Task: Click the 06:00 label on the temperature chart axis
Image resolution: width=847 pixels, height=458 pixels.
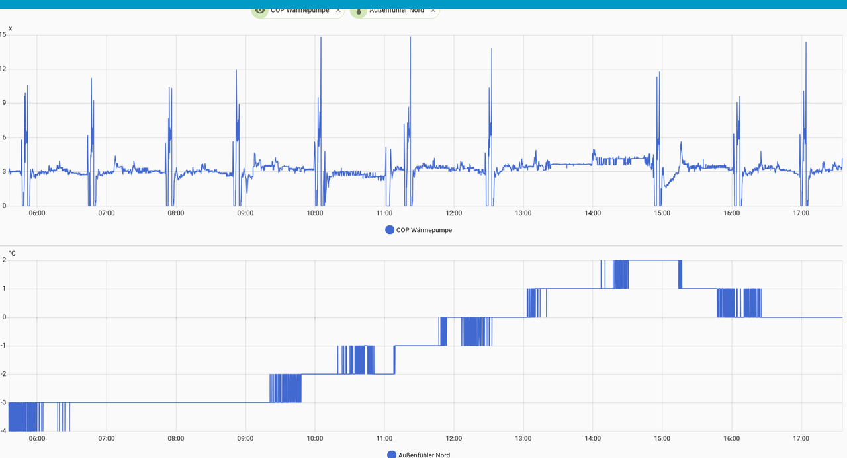Action: pyautogui.click(x=37, y=438)
